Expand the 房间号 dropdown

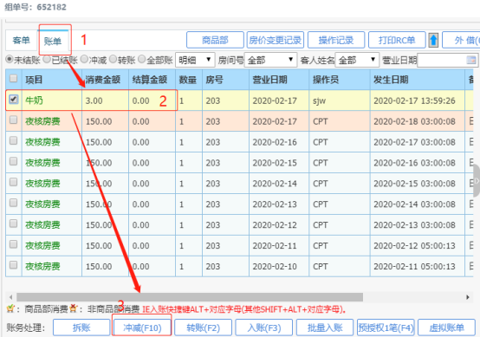tap(270, 60)
